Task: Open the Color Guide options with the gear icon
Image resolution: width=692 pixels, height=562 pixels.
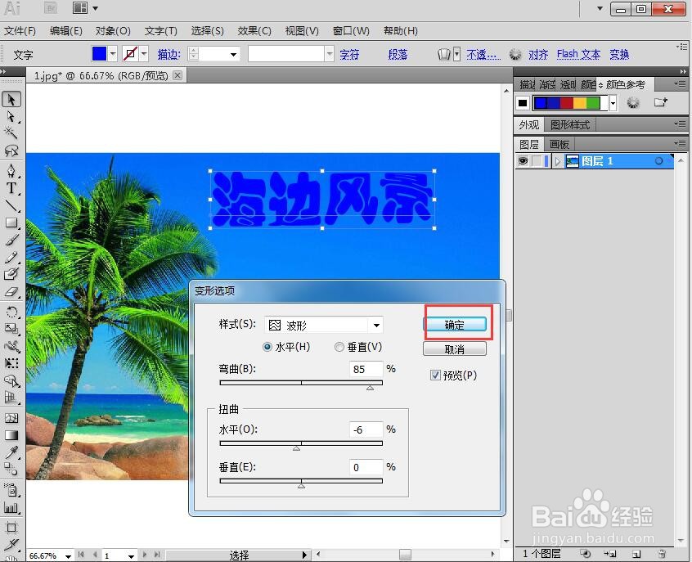Action: pyautogui.click(x=632, y=102)
